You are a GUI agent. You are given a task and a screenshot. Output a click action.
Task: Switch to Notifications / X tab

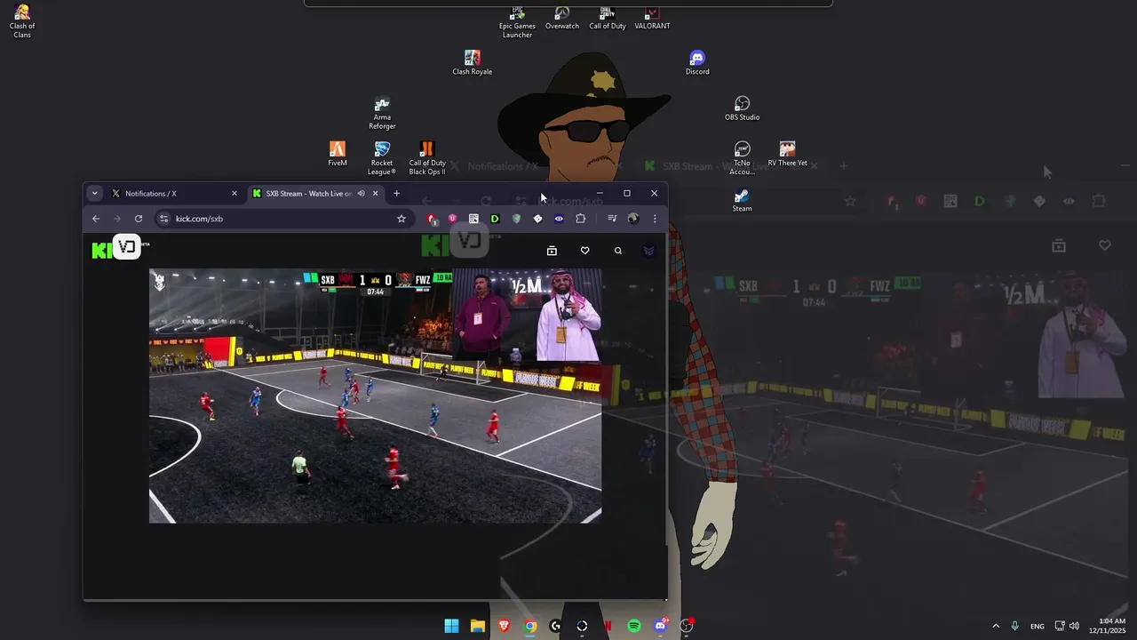point(173,193)
